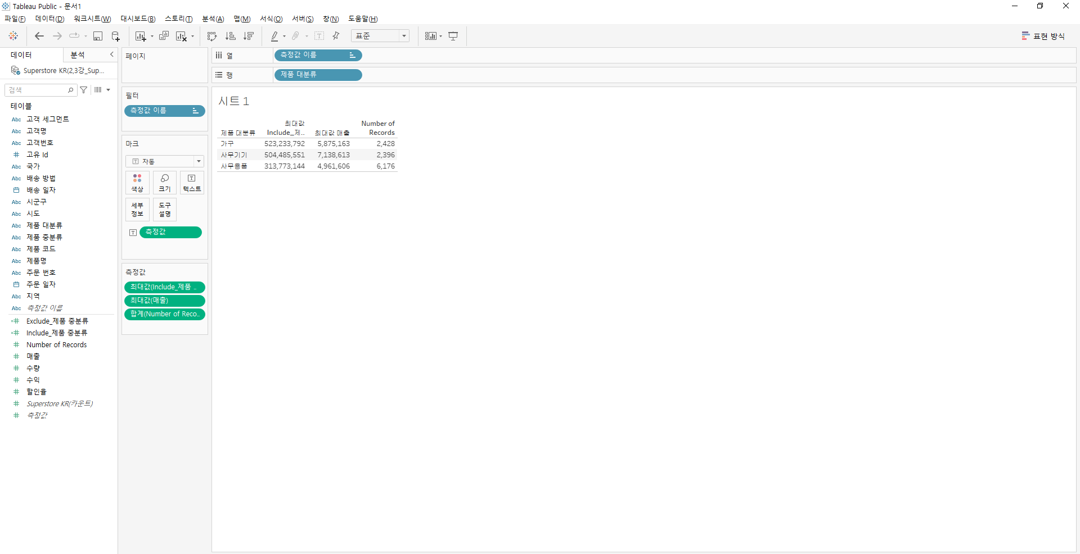Toggle show mark labels icon
The image size is (1080, 554).
click(x=319, y=36)
